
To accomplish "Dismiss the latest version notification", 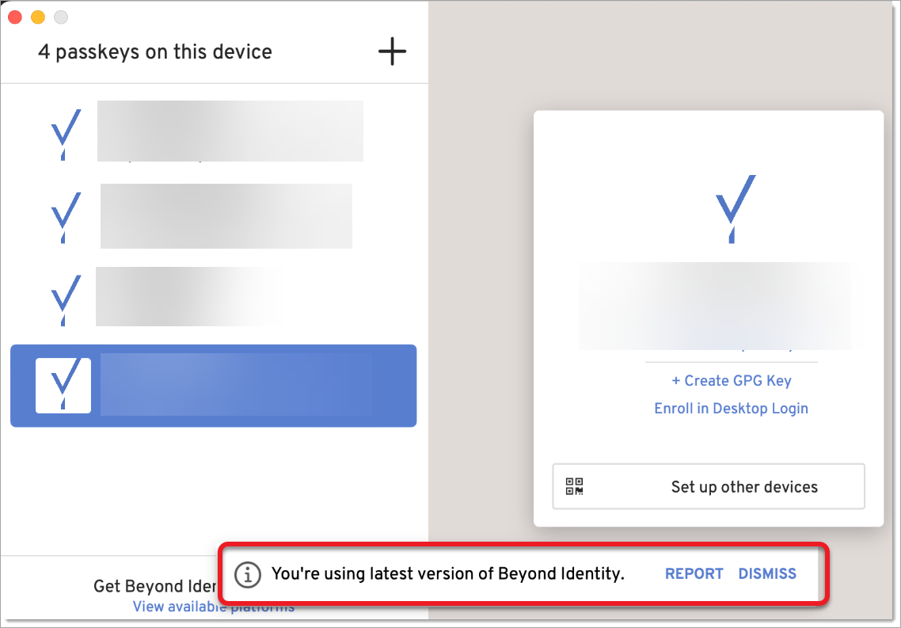I will click(767, 574).
